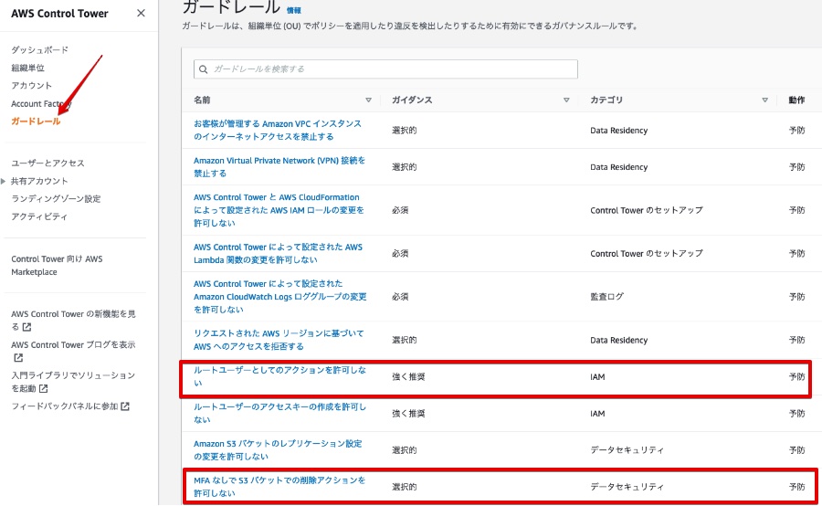
Task: Click 予防 in the CloudWatch Logs row
Action: tap(796, 297)
